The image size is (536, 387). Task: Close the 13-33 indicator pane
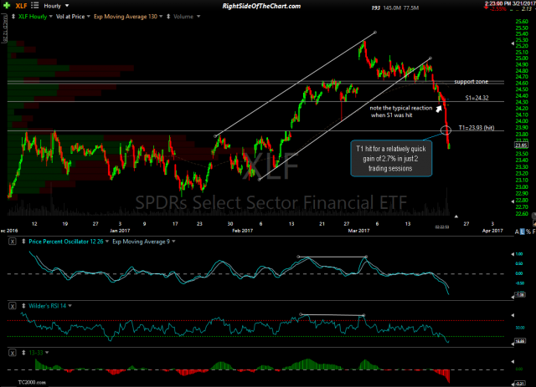coord(13,353)
